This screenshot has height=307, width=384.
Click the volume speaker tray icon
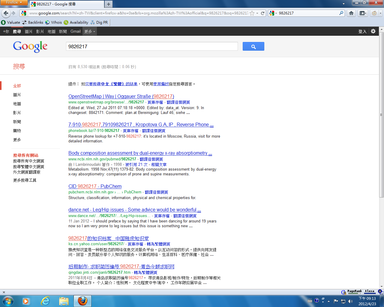click(350, 301)
